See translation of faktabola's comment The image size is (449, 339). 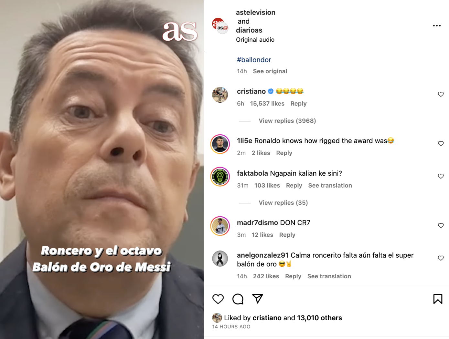click(330, 186)
